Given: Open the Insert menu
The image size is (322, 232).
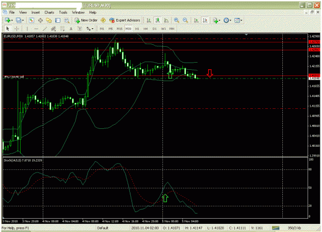Looking at the screenshot, I should [36, 12].
